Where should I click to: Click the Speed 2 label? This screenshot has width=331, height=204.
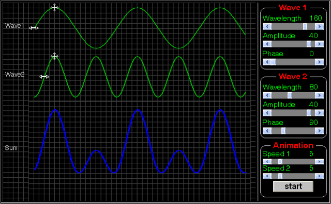pyautogui.click(x=276, y=168)
